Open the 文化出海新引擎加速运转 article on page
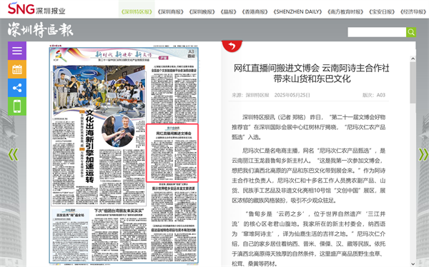 (x=89, y=146)
